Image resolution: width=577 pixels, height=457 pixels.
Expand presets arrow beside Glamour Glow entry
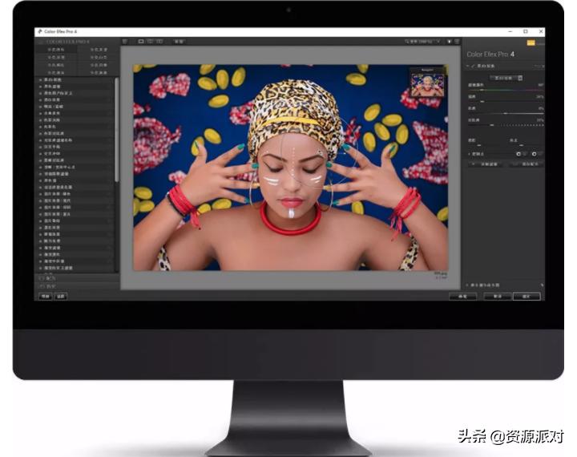[110, 241]
